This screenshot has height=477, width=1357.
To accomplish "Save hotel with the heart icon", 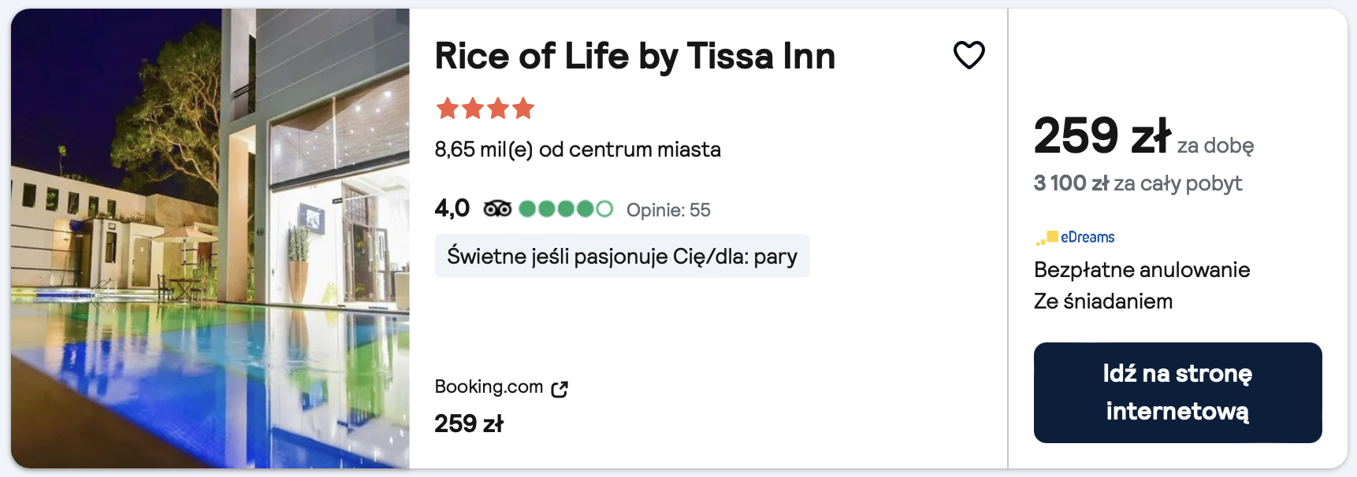I will [968, 55].
